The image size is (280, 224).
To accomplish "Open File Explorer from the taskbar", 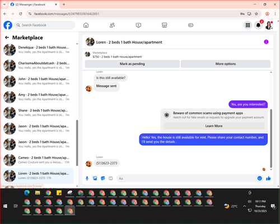I will (x=38, y=193).
